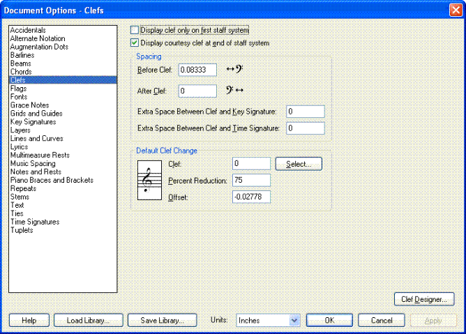Image resolution: width=466 pixels, height=334 pixels.
Task: Uncheck display courtesy clef at end of staff system
Action: [x=135, y=43]
